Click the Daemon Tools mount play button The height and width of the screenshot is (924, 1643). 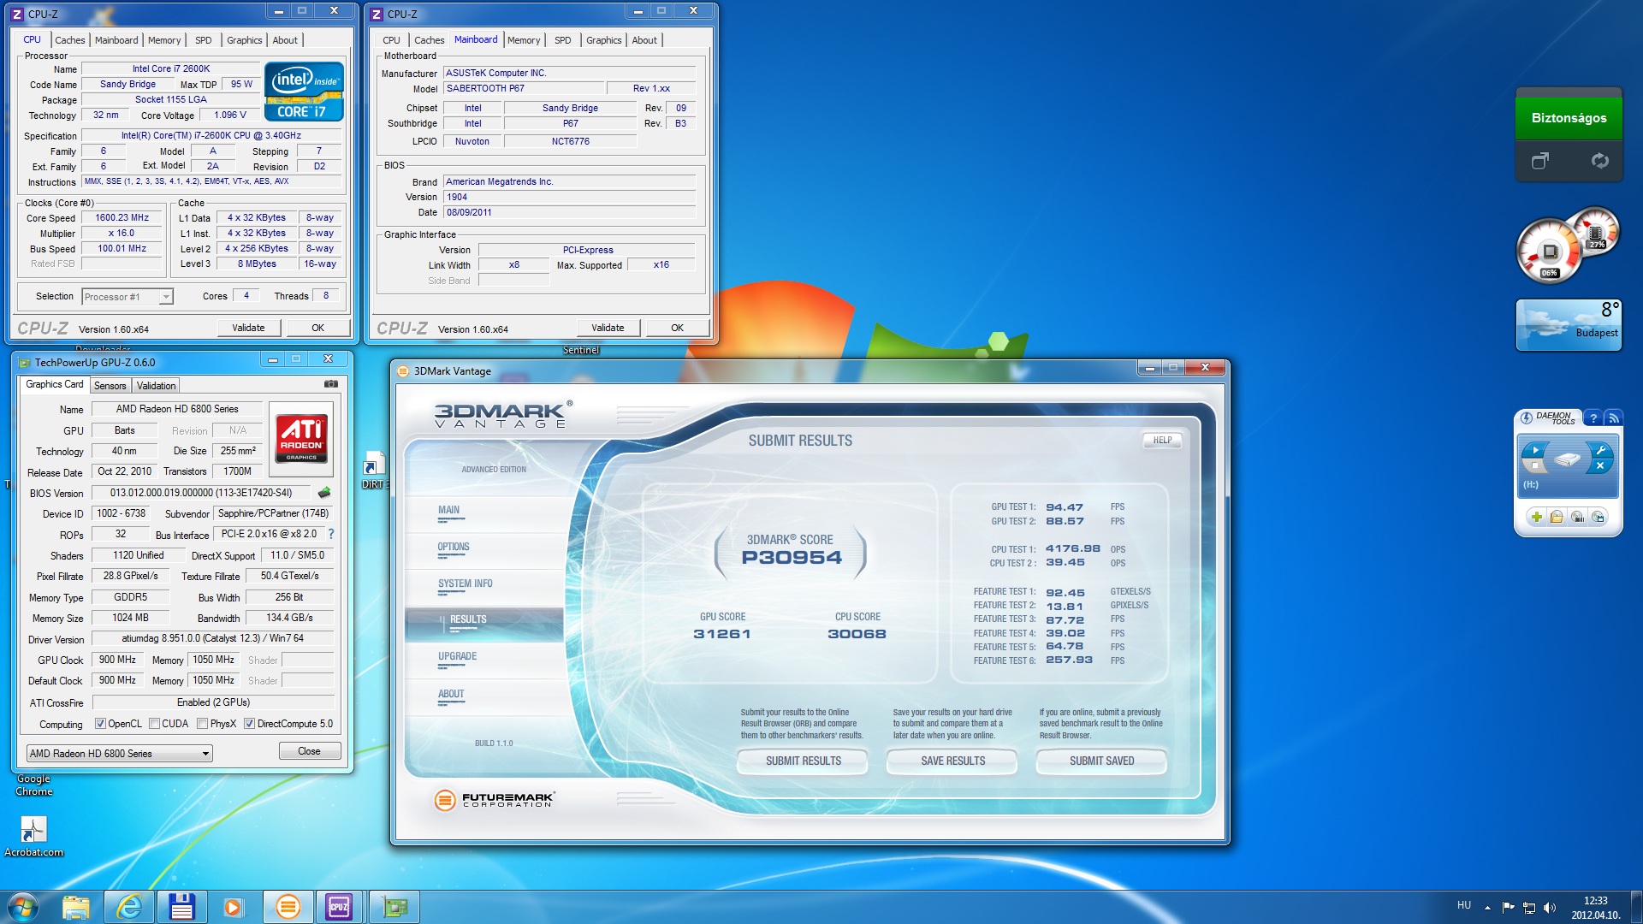1535,450
